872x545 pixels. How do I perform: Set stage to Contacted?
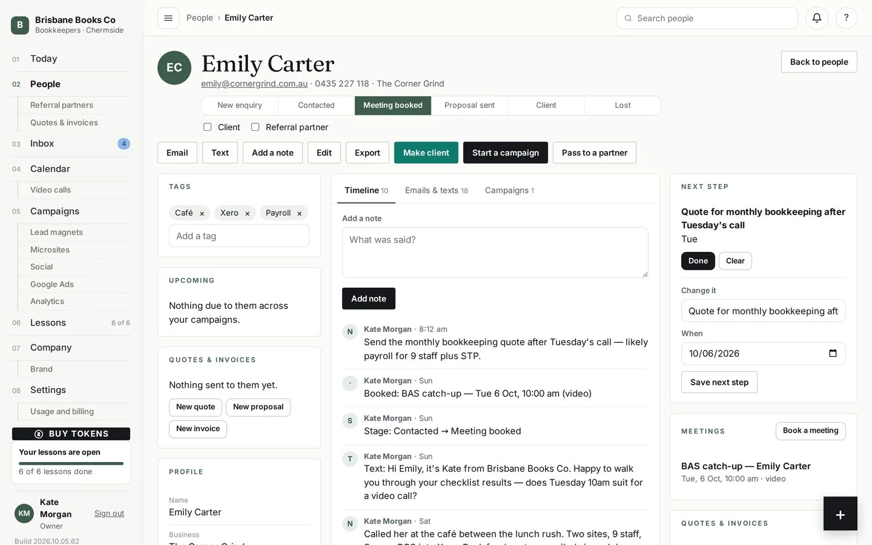click(x=316, y=105)
